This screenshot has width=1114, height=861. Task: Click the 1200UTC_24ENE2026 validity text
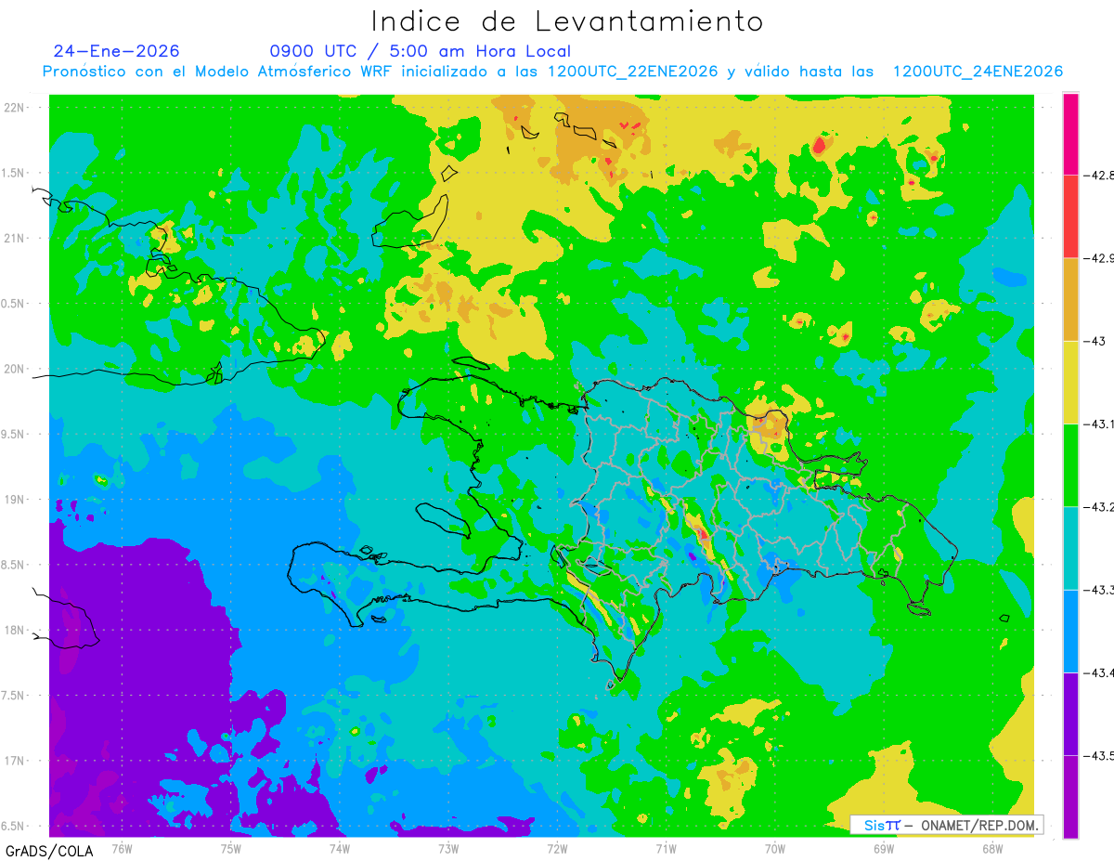tap(978, 72)
